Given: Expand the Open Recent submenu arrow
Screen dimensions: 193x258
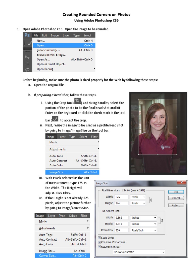Looking at the screenshot, I should point(94,69).
